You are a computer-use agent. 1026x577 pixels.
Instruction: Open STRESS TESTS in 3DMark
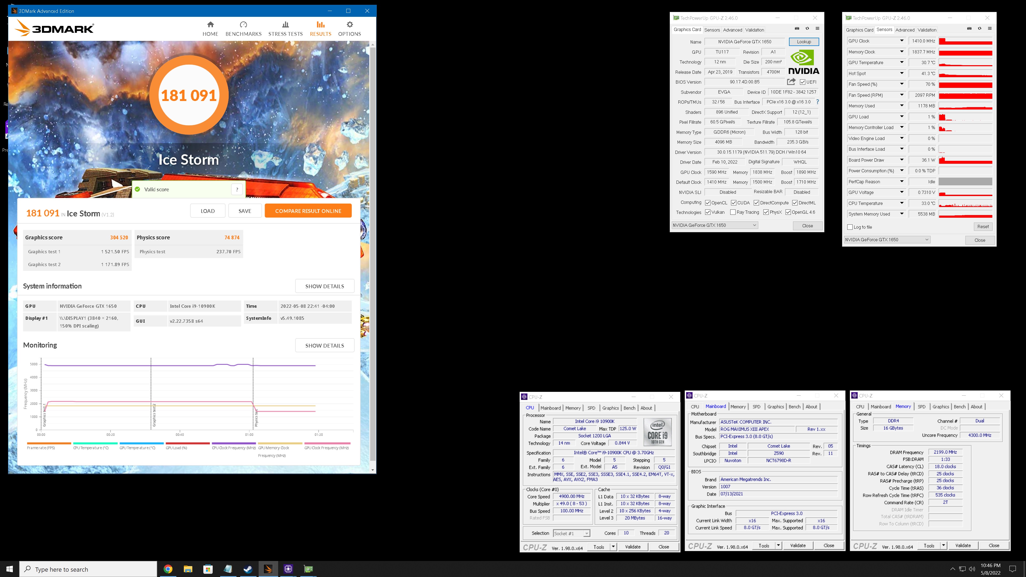285,29
